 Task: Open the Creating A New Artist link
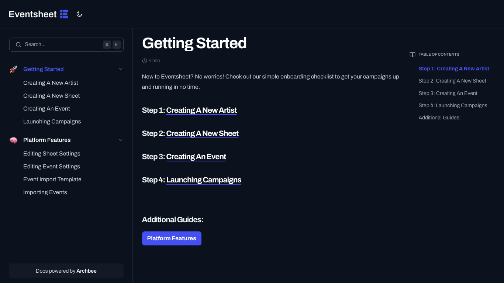(x=201, y=110)
